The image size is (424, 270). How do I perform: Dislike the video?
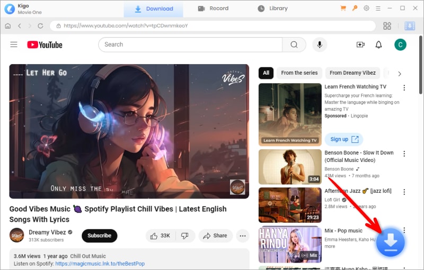[185, 236]
